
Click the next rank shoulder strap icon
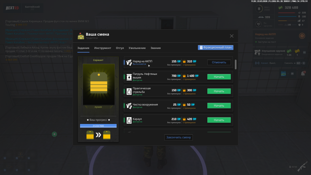[107, 135]
